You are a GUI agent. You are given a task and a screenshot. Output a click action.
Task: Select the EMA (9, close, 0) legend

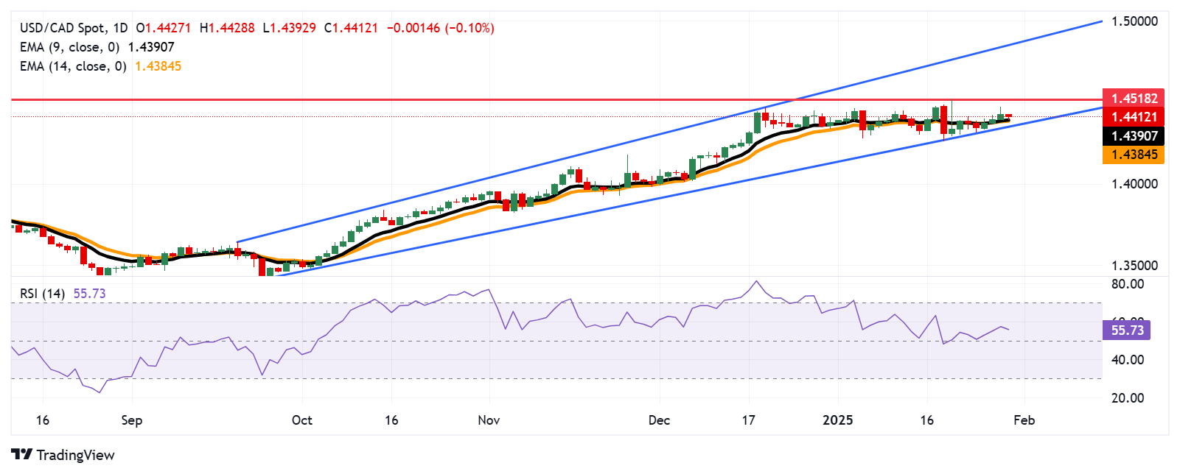tap(69, 47)
